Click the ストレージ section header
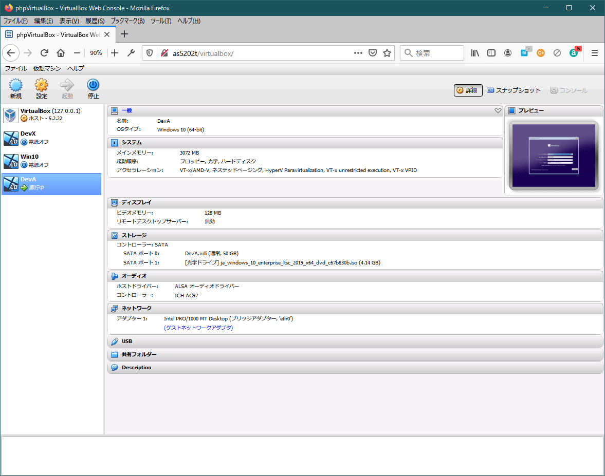The height and width of the screenshot is (476, 605). 355,235
